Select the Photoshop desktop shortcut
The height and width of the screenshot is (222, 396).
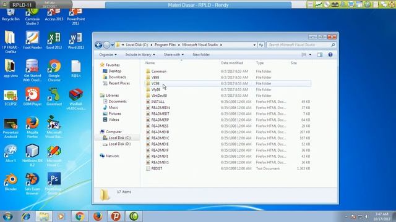coord(54,184)
